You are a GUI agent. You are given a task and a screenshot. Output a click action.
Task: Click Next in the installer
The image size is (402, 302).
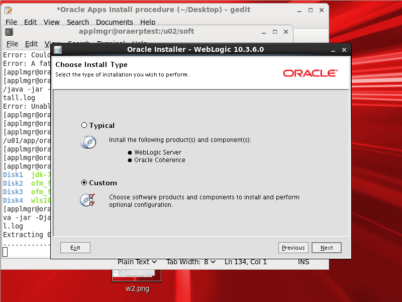(326, 248)
